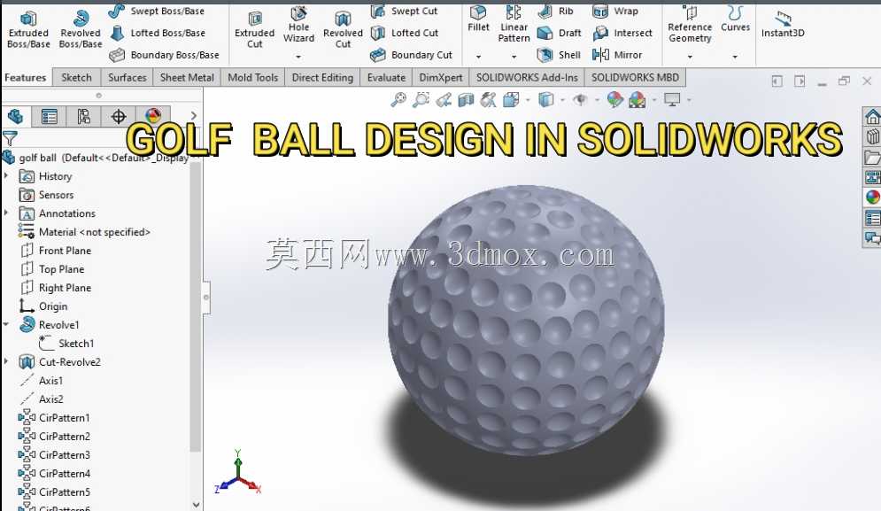This screenshot has width=881, height=511.
Task: Open the Fillet dropdown arrow
Action: pos(478,56)
